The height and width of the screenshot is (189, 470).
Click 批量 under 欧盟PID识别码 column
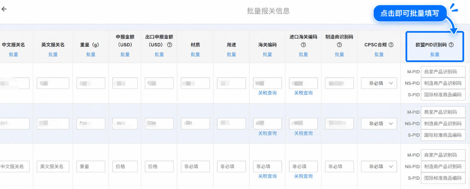tap(435, 54)
